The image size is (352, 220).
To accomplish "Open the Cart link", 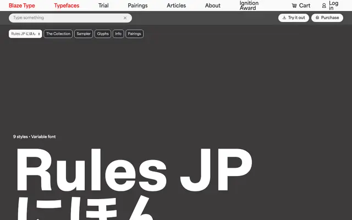I will (301, 5).
